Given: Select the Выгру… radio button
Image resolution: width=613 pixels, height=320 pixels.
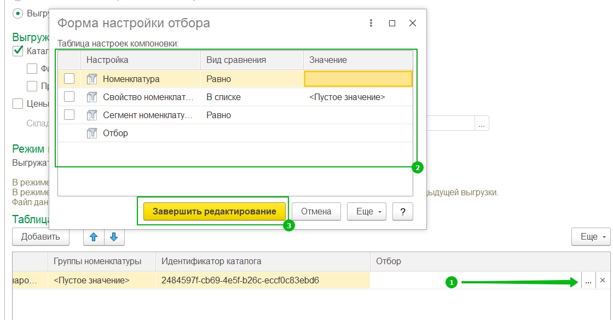Looking at the screenshot, I should pos(18,13).
